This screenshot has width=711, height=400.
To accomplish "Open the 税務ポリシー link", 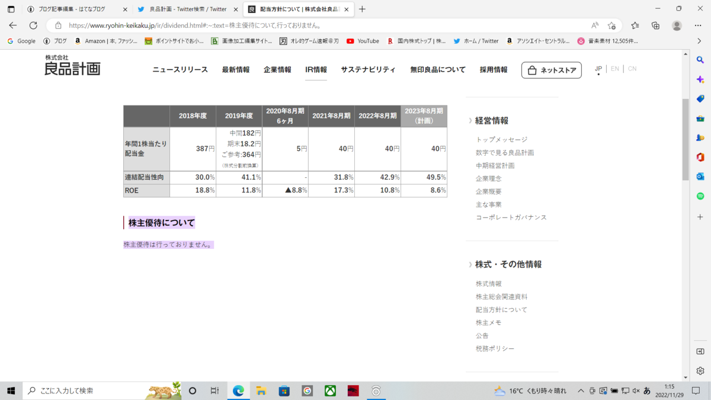I will 495,348.
